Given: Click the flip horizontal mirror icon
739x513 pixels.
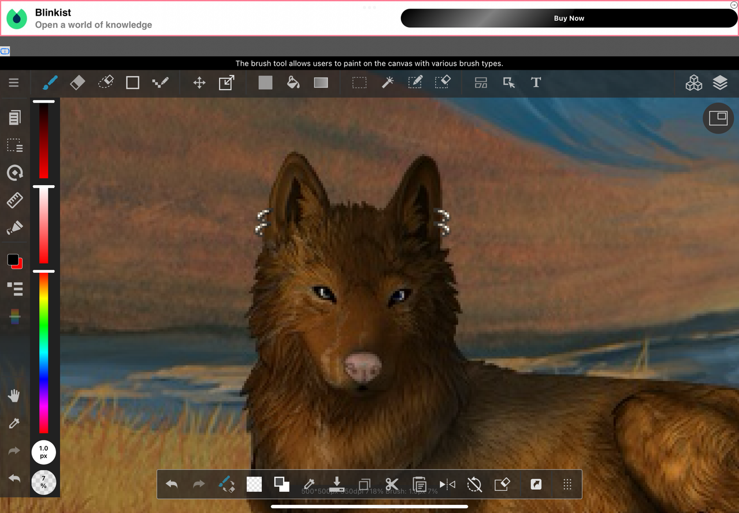Looking at the screenshot, I should click(x=447, y=484).
